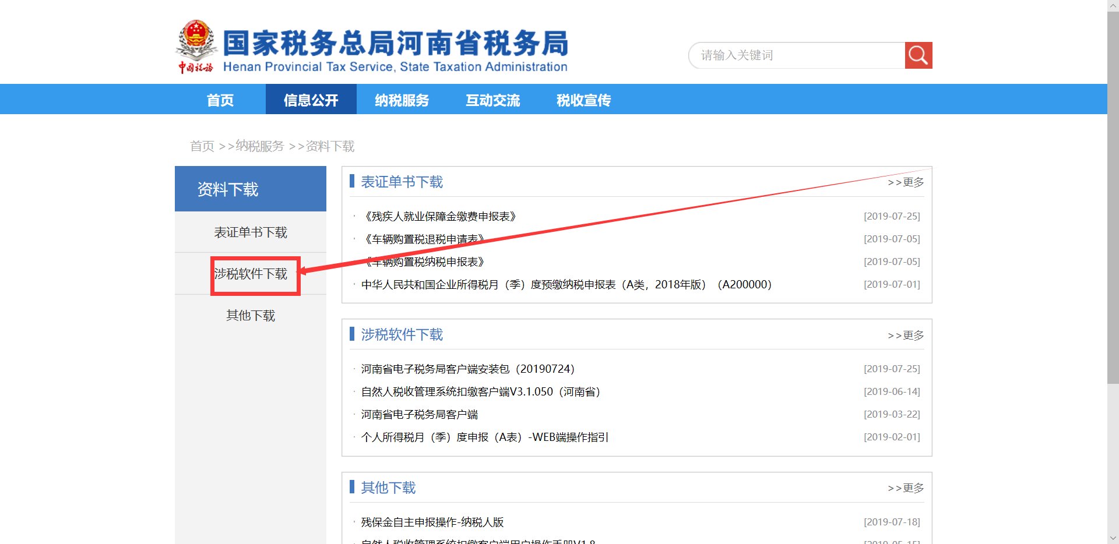The width and height of the screenshot is (1119, 544).
Task: Select 表证单书下载 in the sidebar
Action: [250, 232]
